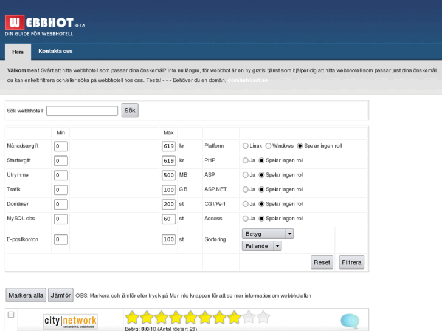The width and height of the screenshot is (442, 331).
Task: Open the Kontakta oss tab
Action: coord(55,51)
